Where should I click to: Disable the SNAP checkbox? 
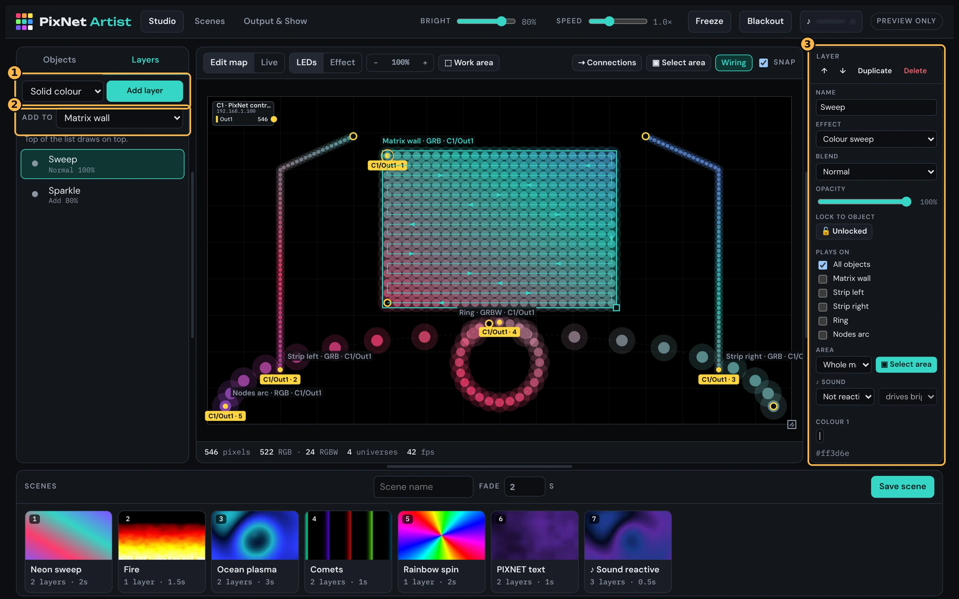click(x=763, y=63)
